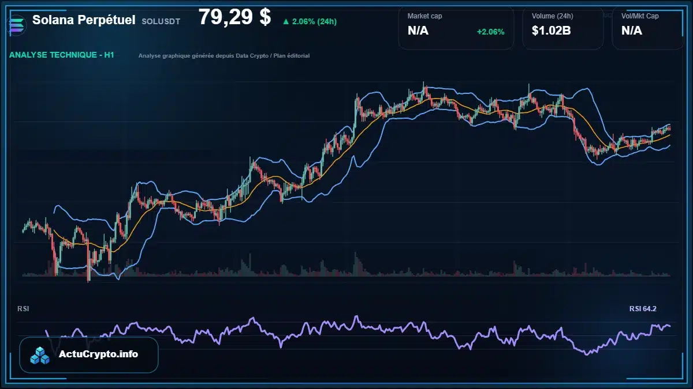
Task: Click the green up-arrow change indicator
Action: (285, 21)
